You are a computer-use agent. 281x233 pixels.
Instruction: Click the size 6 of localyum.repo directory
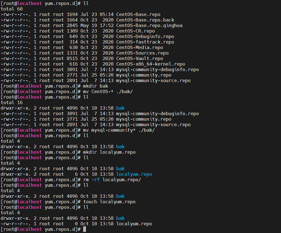(x=76, y=174)
